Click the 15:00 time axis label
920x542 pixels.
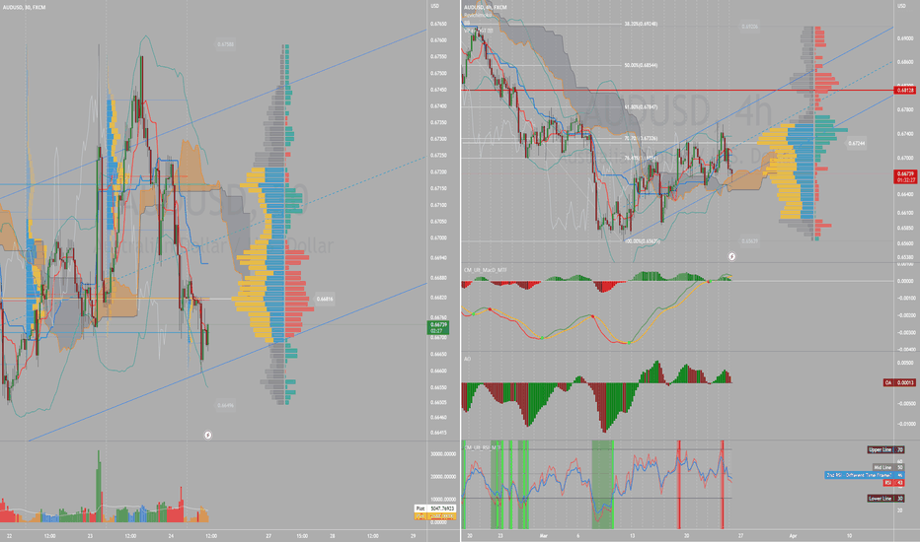[302, 535]
